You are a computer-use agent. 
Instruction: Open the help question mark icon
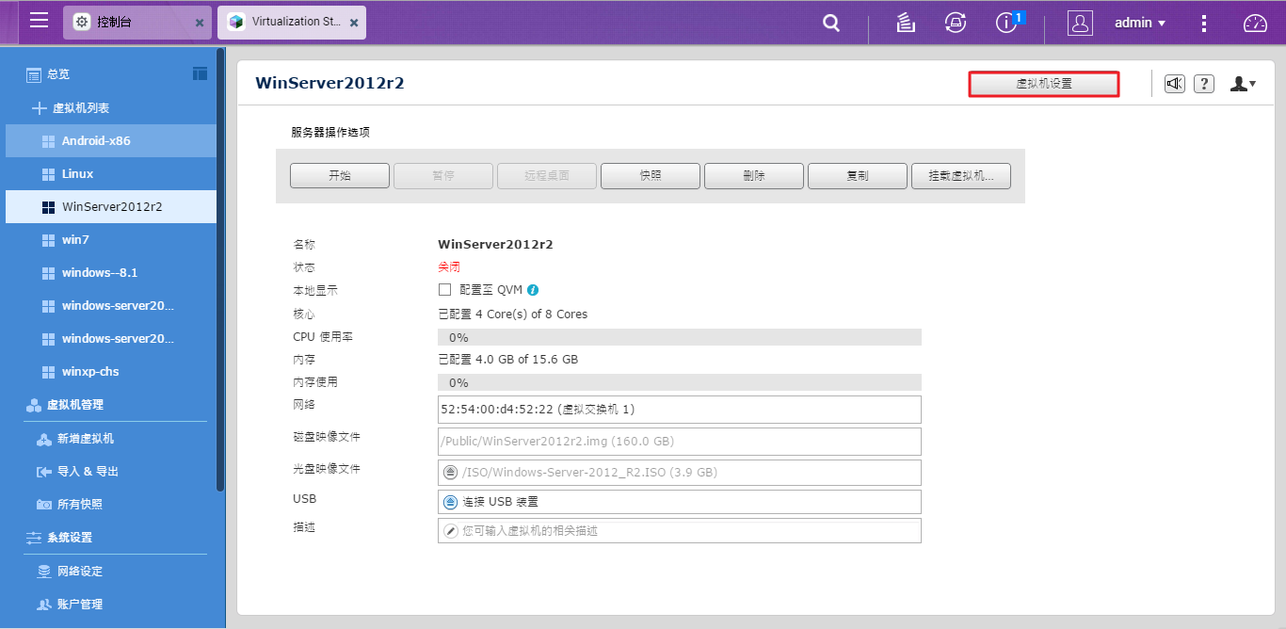(1204, 84)
